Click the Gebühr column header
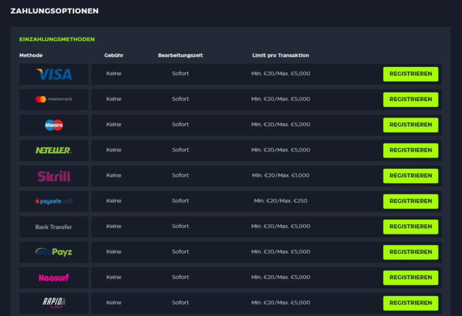462x316 pixels. pyautogui.click(x=114, y=55)
